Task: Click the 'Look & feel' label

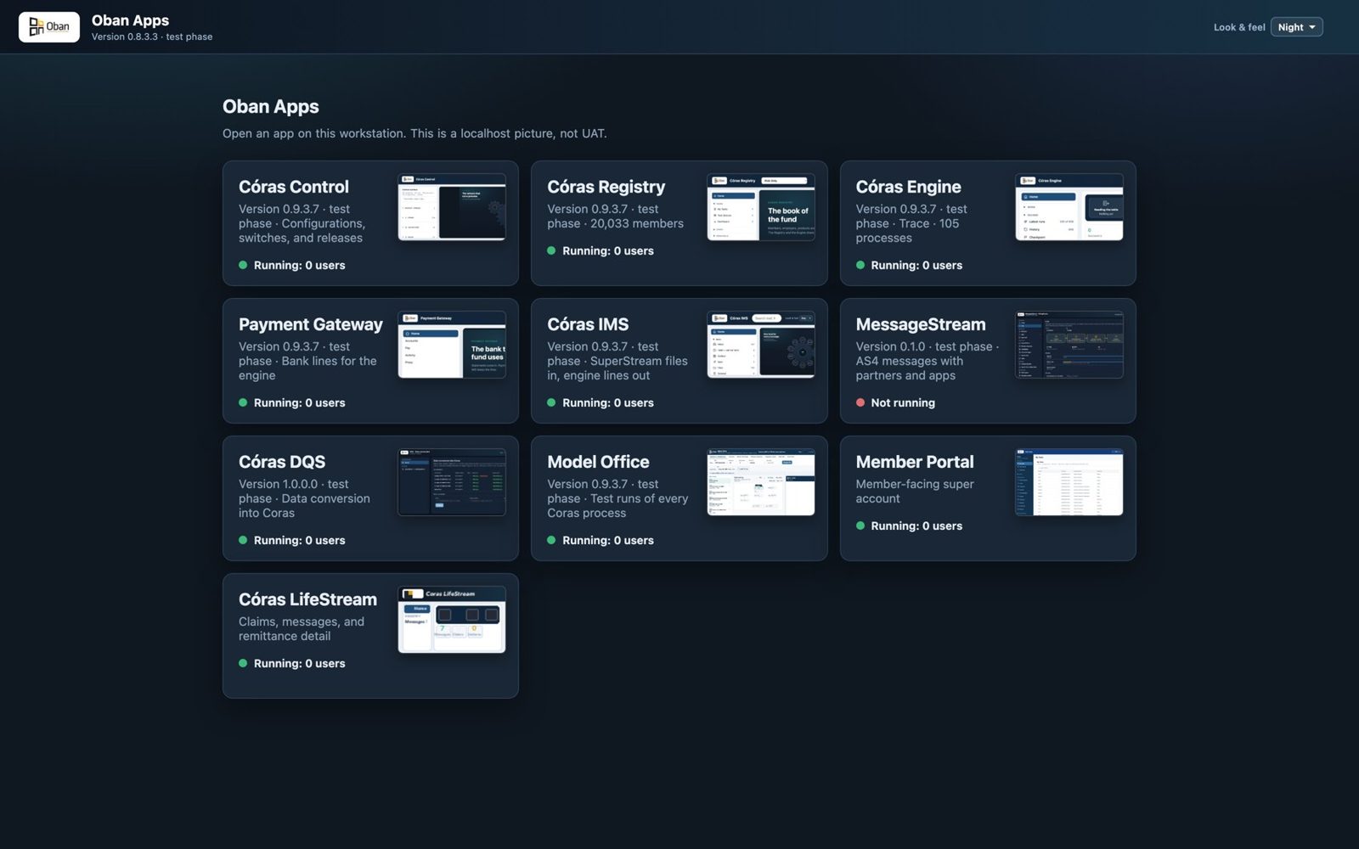Action: (x=1239, y=27)
